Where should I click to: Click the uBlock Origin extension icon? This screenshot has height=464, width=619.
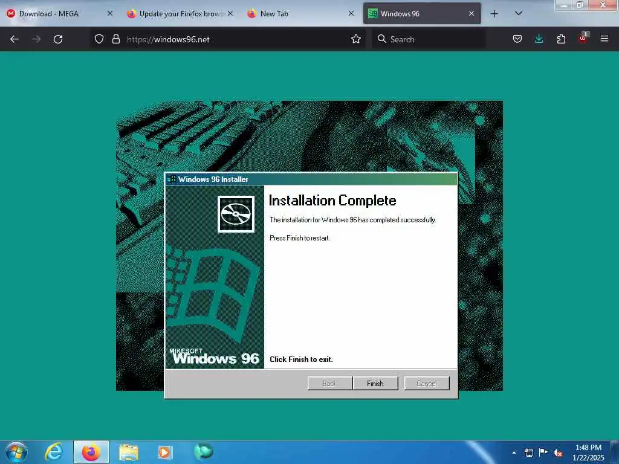(x=583, y=38)
